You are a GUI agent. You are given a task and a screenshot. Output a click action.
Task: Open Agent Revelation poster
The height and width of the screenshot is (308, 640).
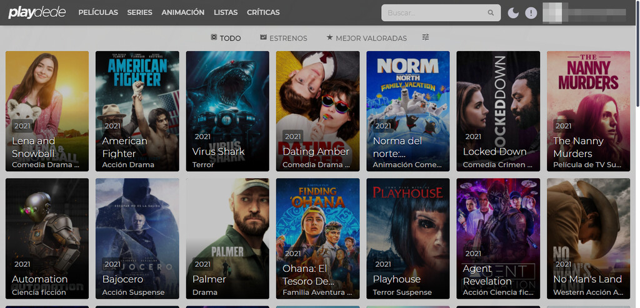click(498, 239)
